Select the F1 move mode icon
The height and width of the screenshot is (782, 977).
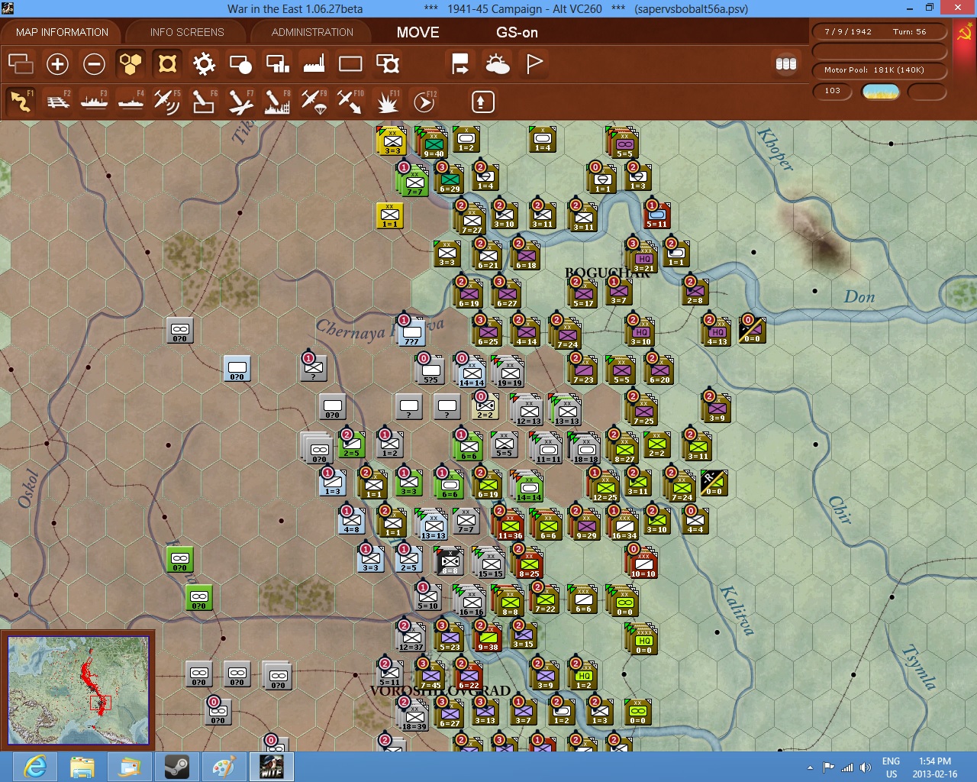tap(21, 102)
